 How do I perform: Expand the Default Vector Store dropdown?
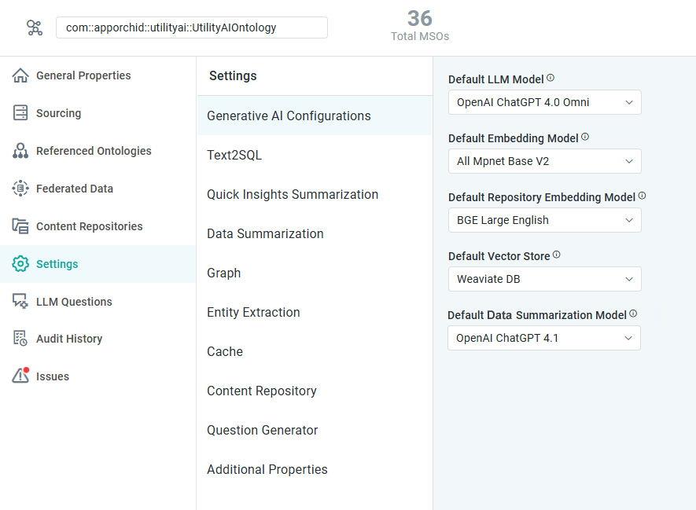tap(544, 279)
